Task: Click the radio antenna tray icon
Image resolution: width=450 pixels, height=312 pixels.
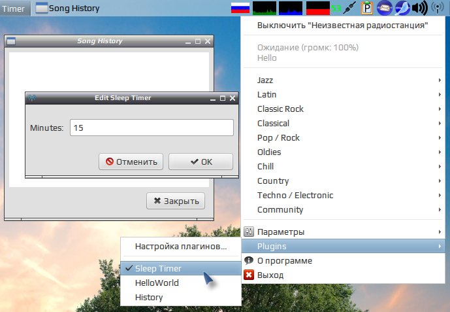Action: click(438, 8)
